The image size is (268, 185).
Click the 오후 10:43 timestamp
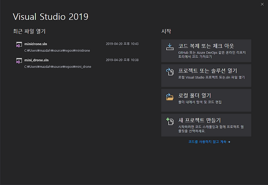coord(122,44)
